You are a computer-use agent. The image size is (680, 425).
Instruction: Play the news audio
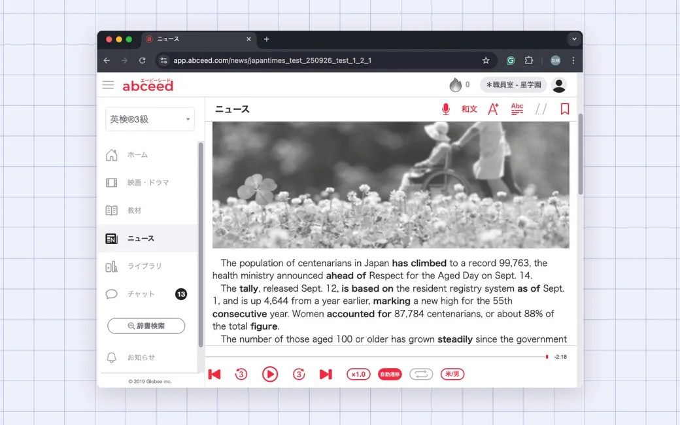270,374
